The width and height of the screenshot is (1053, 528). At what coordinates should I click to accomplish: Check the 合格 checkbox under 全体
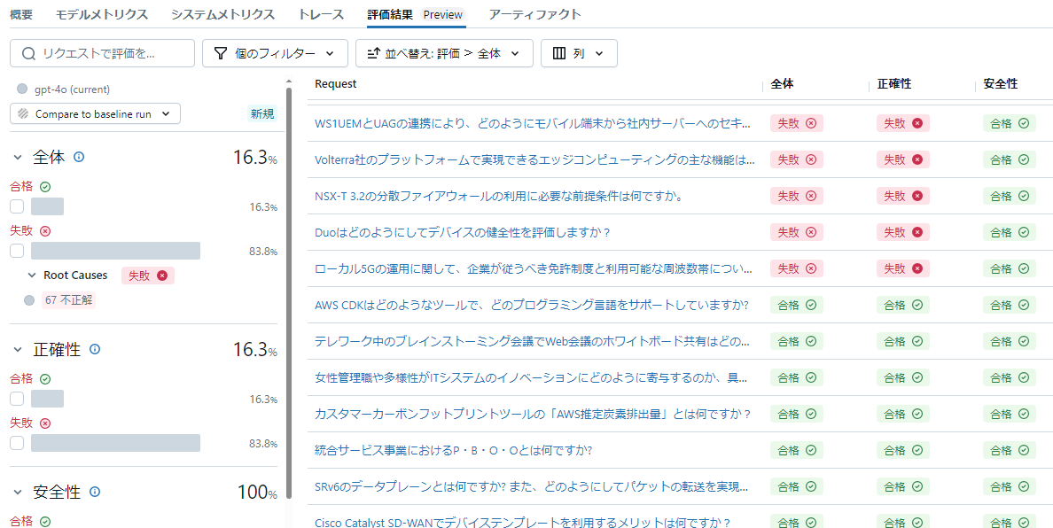17,206
